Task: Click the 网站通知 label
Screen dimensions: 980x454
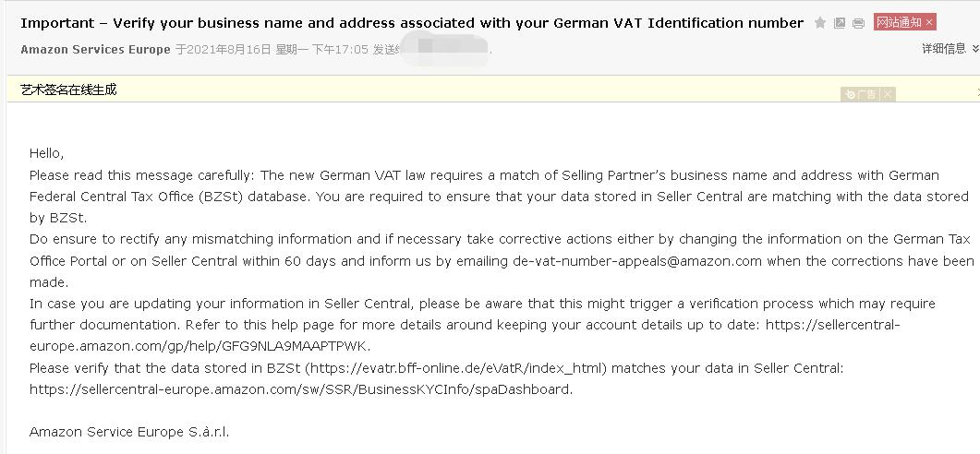Action: [x=899, y=22]
